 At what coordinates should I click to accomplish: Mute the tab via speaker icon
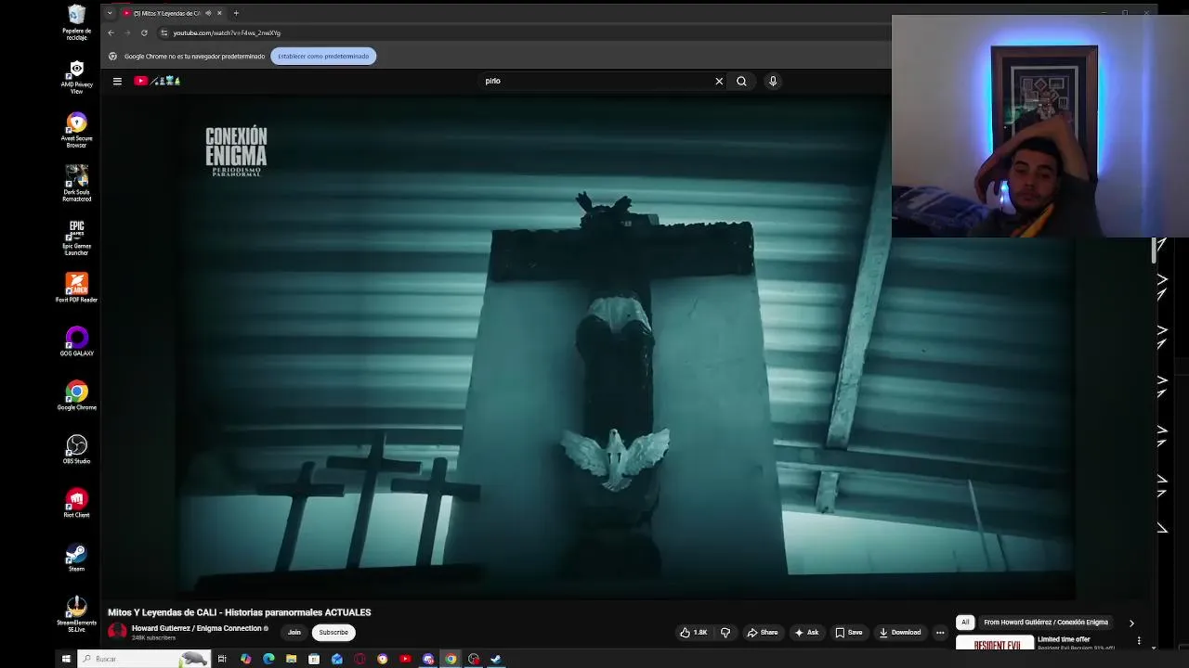pyautogui.click(x=208, y=13)
